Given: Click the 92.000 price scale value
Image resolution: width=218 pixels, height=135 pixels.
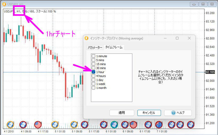Looking at the screenshot, I should tap(210, 81).
